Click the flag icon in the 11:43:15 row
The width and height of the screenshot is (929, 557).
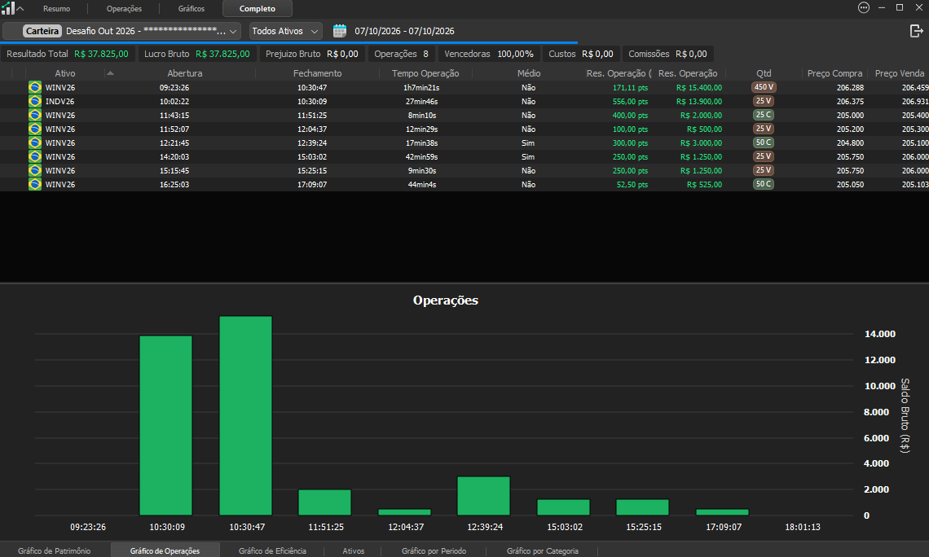click(35, 115)
